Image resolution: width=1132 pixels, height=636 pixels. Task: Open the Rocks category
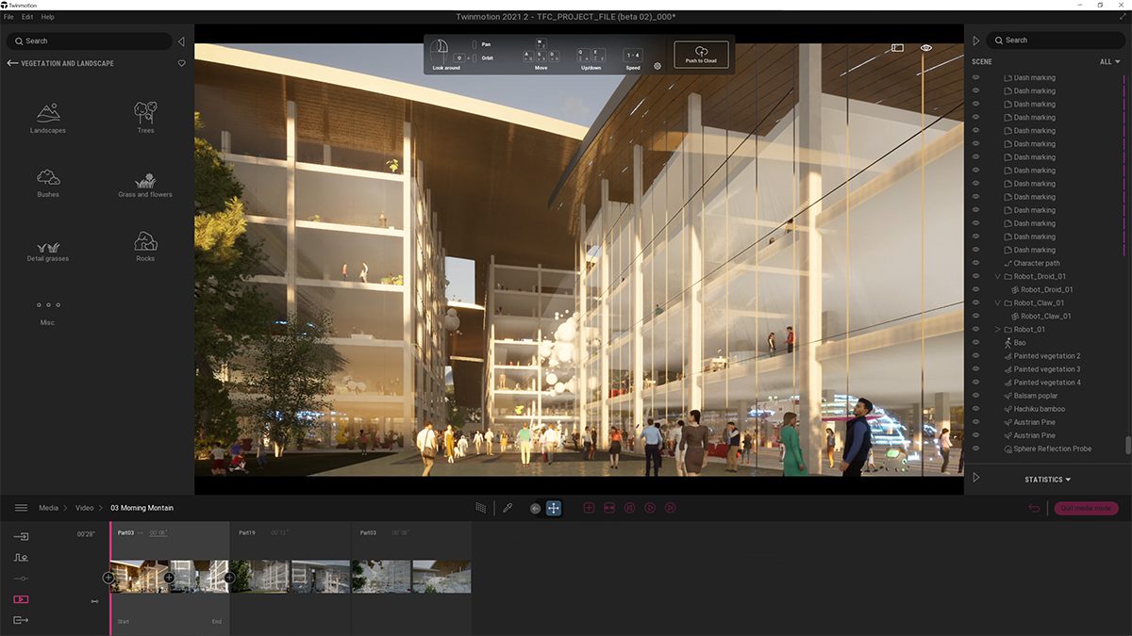tap(145, 247)
